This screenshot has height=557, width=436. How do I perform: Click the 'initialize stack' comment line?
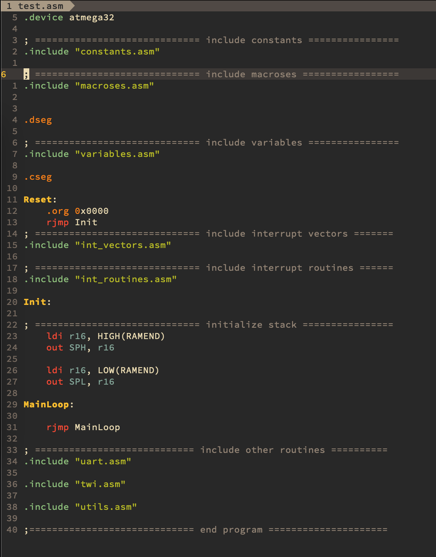tap(208, 325)
